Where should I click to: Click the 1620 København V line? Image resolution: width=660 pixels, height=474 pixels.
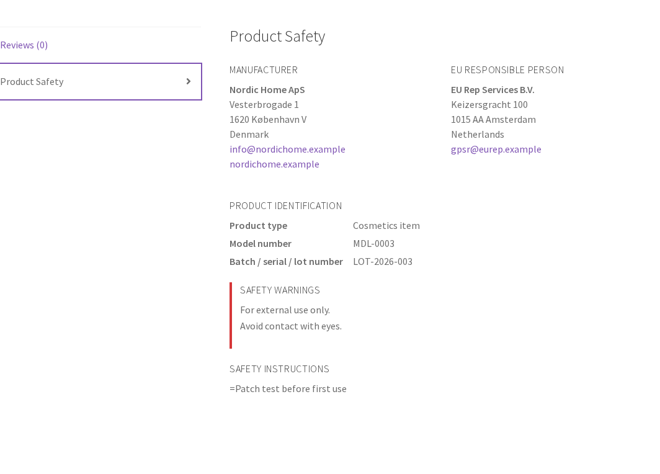(x=268, y=120)
